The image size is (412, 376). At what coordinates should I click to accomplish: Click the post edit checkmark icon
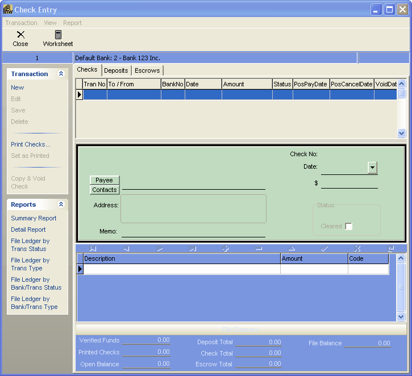click(324, 249)
